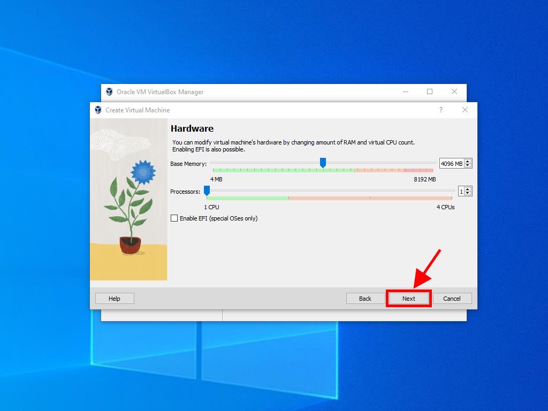This screenshot has height=411, width=548.
Task: Decrease processor count with the down arrow
Action: (468, 194)
